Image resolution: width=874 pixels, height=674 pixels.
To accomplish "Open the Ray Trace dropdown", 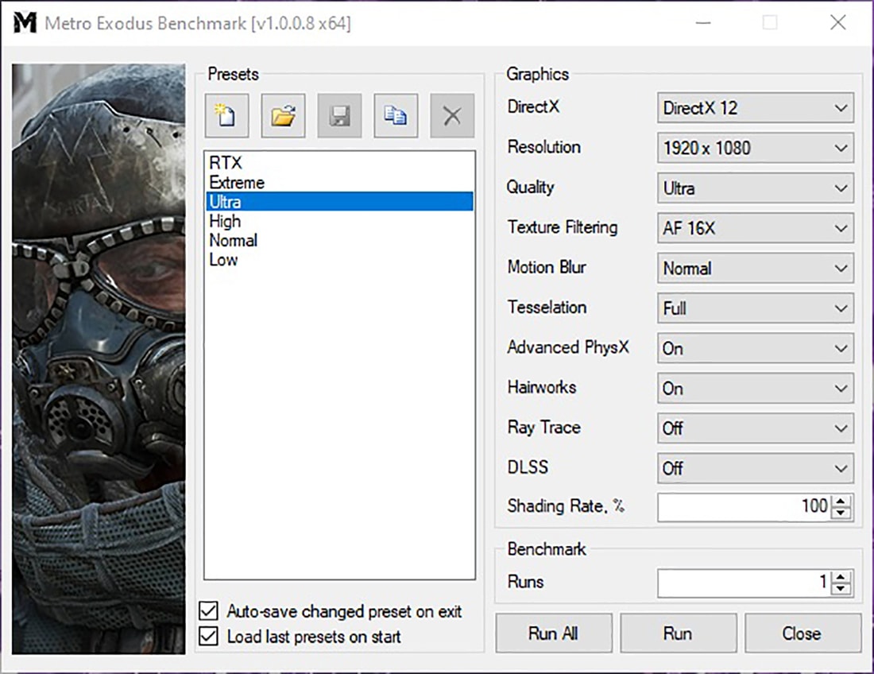I will 755,428.
